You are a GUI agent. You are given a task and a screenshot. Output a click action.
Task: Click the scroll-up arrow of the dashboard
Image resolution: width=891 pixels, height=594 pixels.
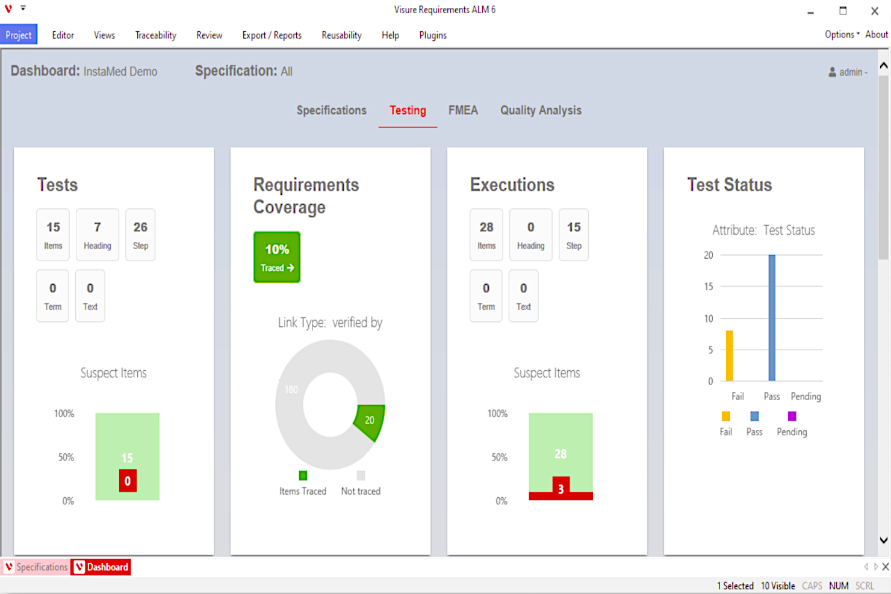[x=883, y=66]
